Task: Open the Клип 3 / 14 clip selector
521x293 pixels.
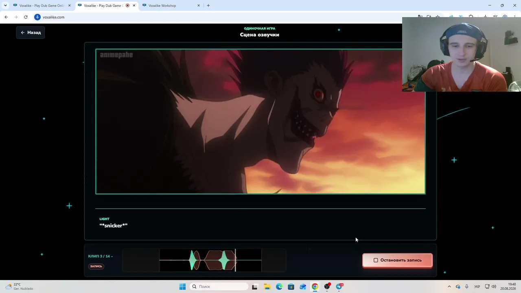Action: point(101,256)
